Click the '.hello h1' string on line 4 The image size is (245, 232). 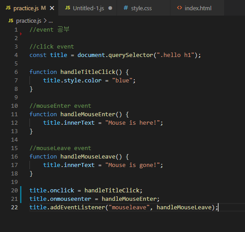[x=176, y=55]
